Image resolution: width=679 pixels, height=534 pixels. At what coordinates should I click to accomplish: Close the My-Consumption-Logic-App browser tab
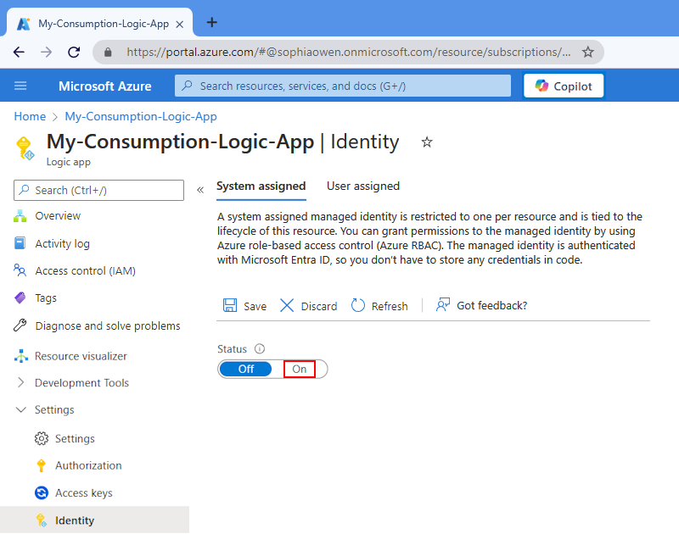click(x=180, y=25)
